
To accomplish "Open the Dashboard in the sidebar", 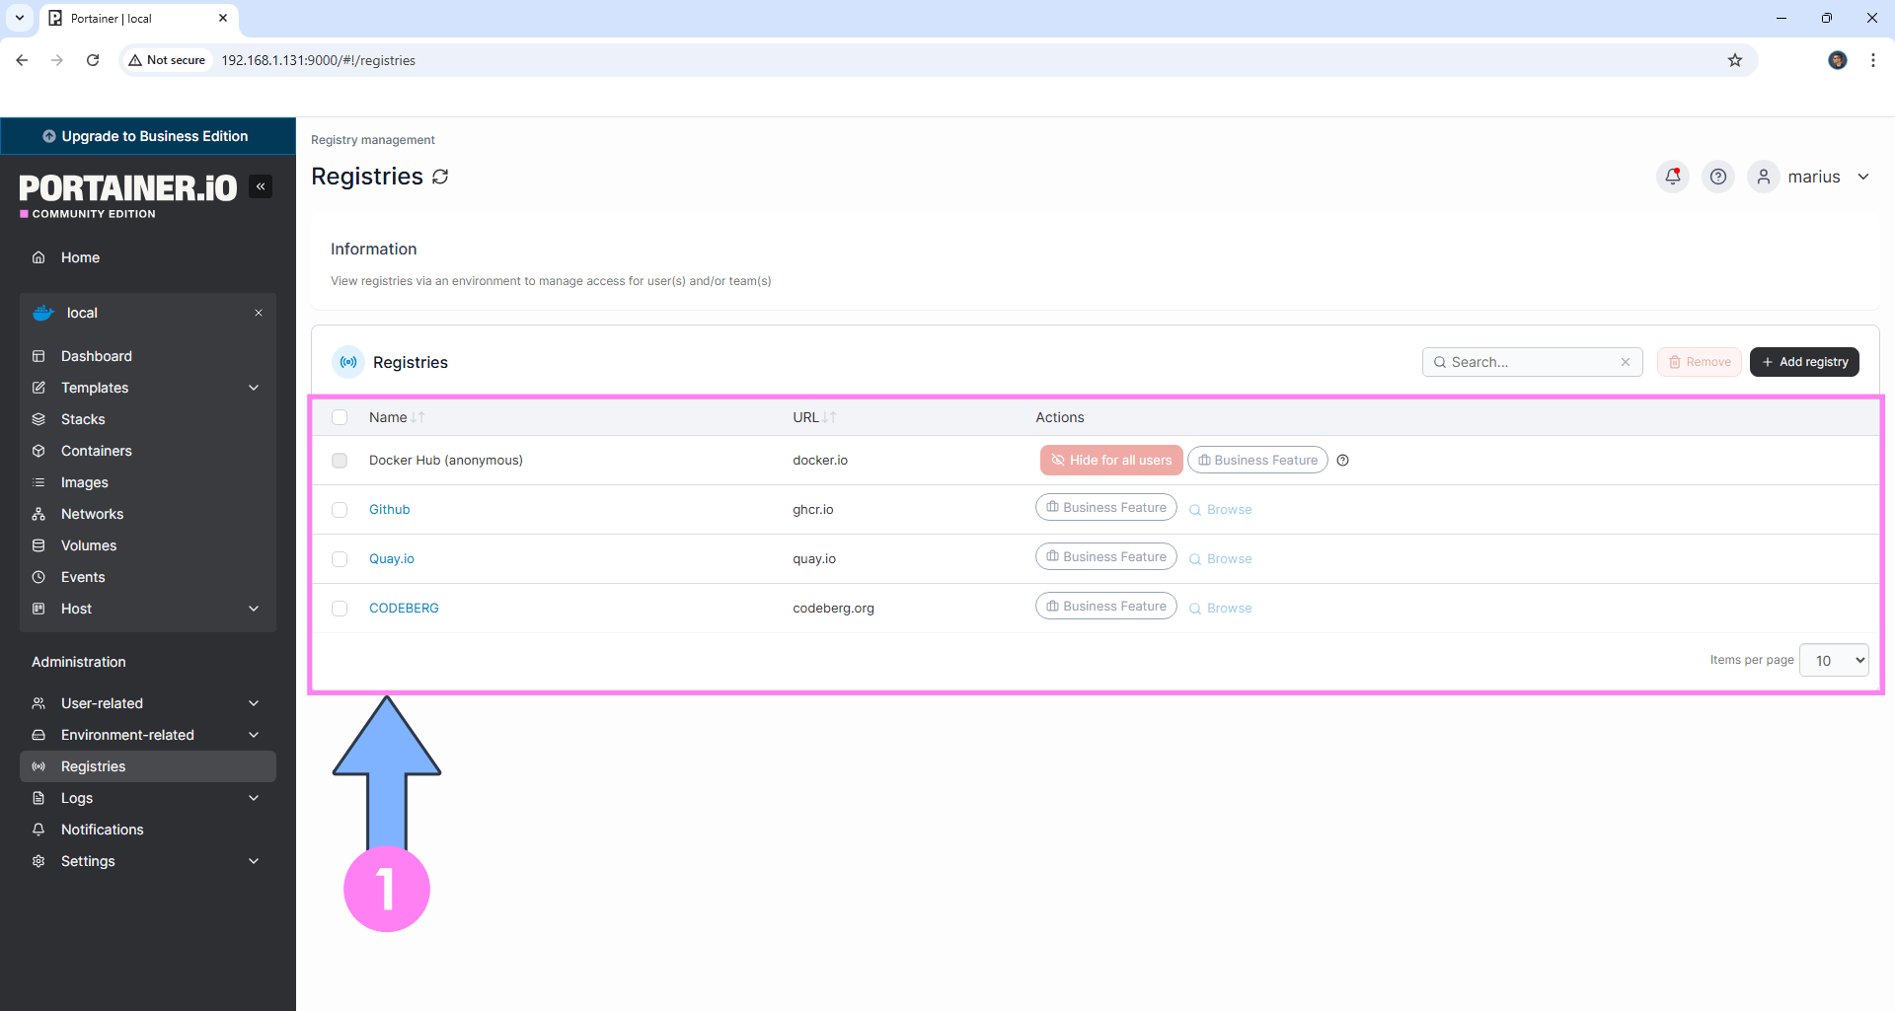I will click(96, 355).
